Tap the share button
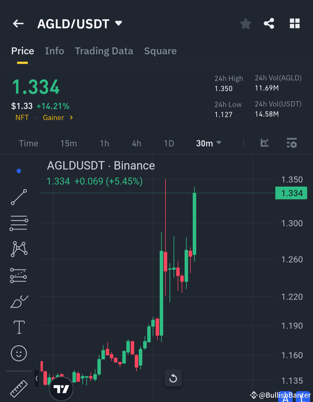The image size is (313, 402). (269, 24)
